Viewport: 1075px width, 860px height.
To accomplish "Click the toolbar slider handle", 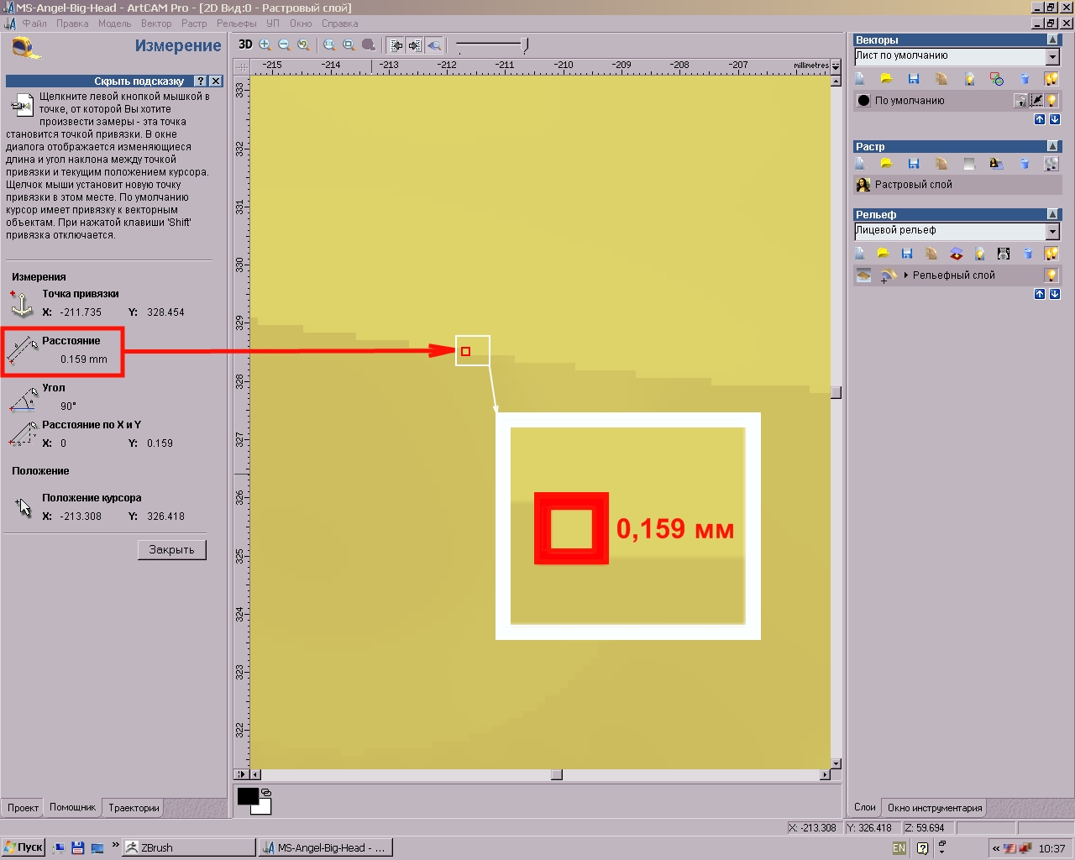I will (x=526, y=45).
